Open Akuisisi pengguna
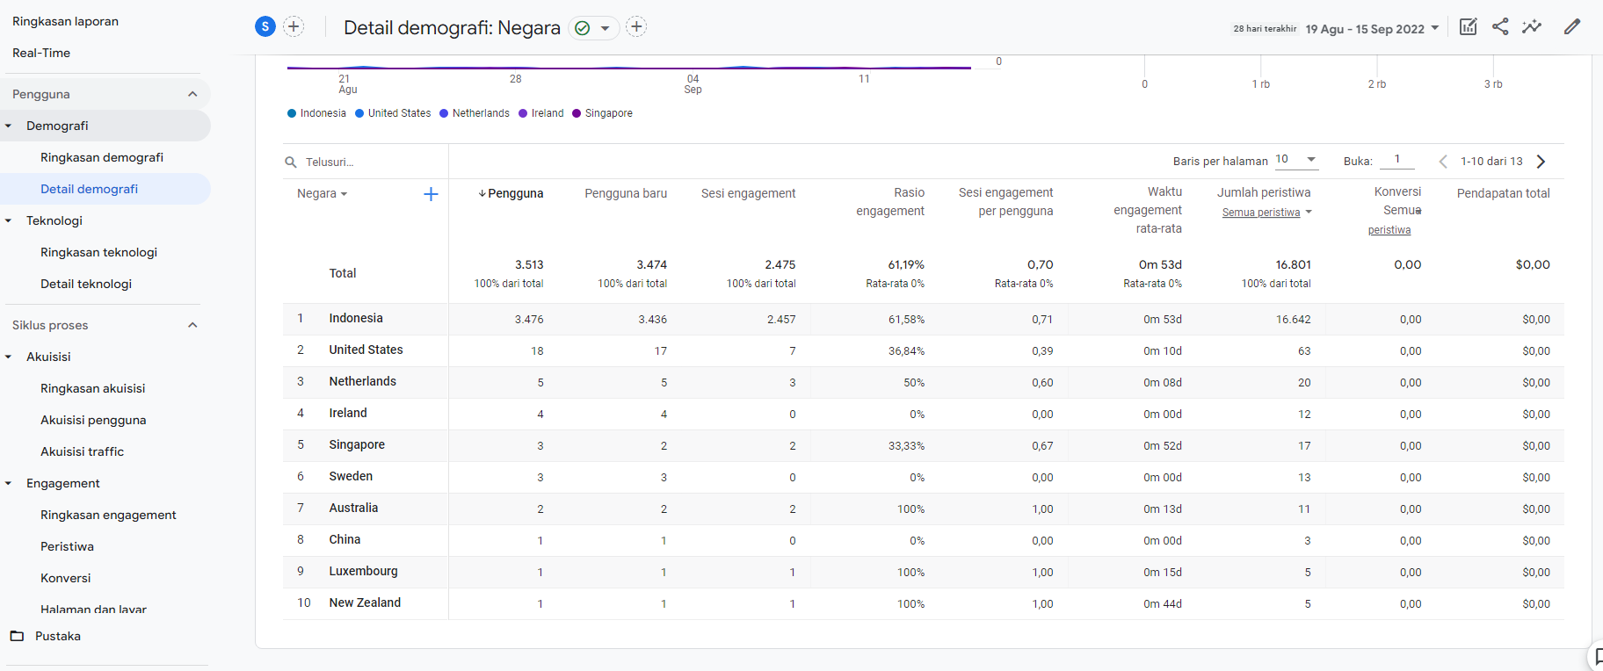The height and width of the screenshot is (671, 1603). tap(93, 420)
